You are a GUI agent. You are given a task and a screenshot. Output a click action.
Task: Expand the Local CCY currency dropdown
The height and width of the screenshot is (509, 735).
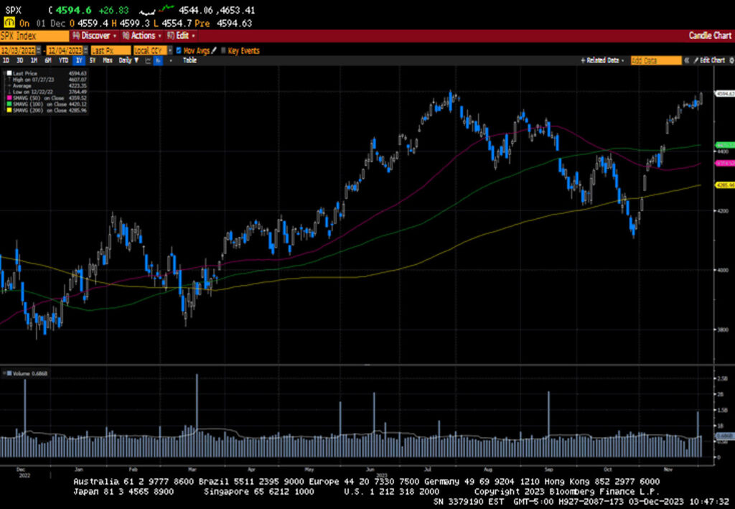pos(169,50)
